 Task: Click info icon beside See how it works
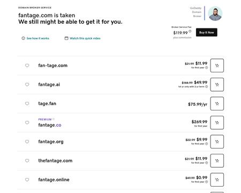pyautogui.click(x=23, y=38)
